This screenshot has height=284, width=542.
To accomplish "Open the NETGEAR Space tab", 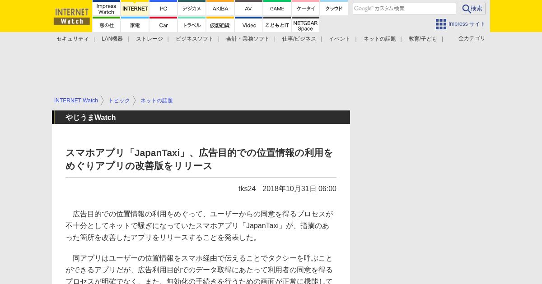I will (306, 24).
